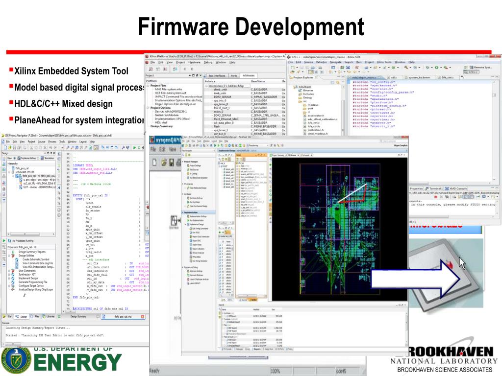The width and height of the screenshot is (502, 376).
Task: Click delete X icon in ISE toolbar
Action: pos(45,148)
